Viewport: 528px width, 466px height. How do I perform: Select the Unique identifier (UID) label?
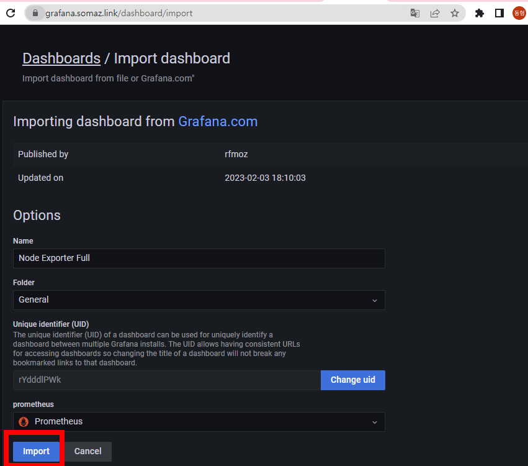(51, 324)
